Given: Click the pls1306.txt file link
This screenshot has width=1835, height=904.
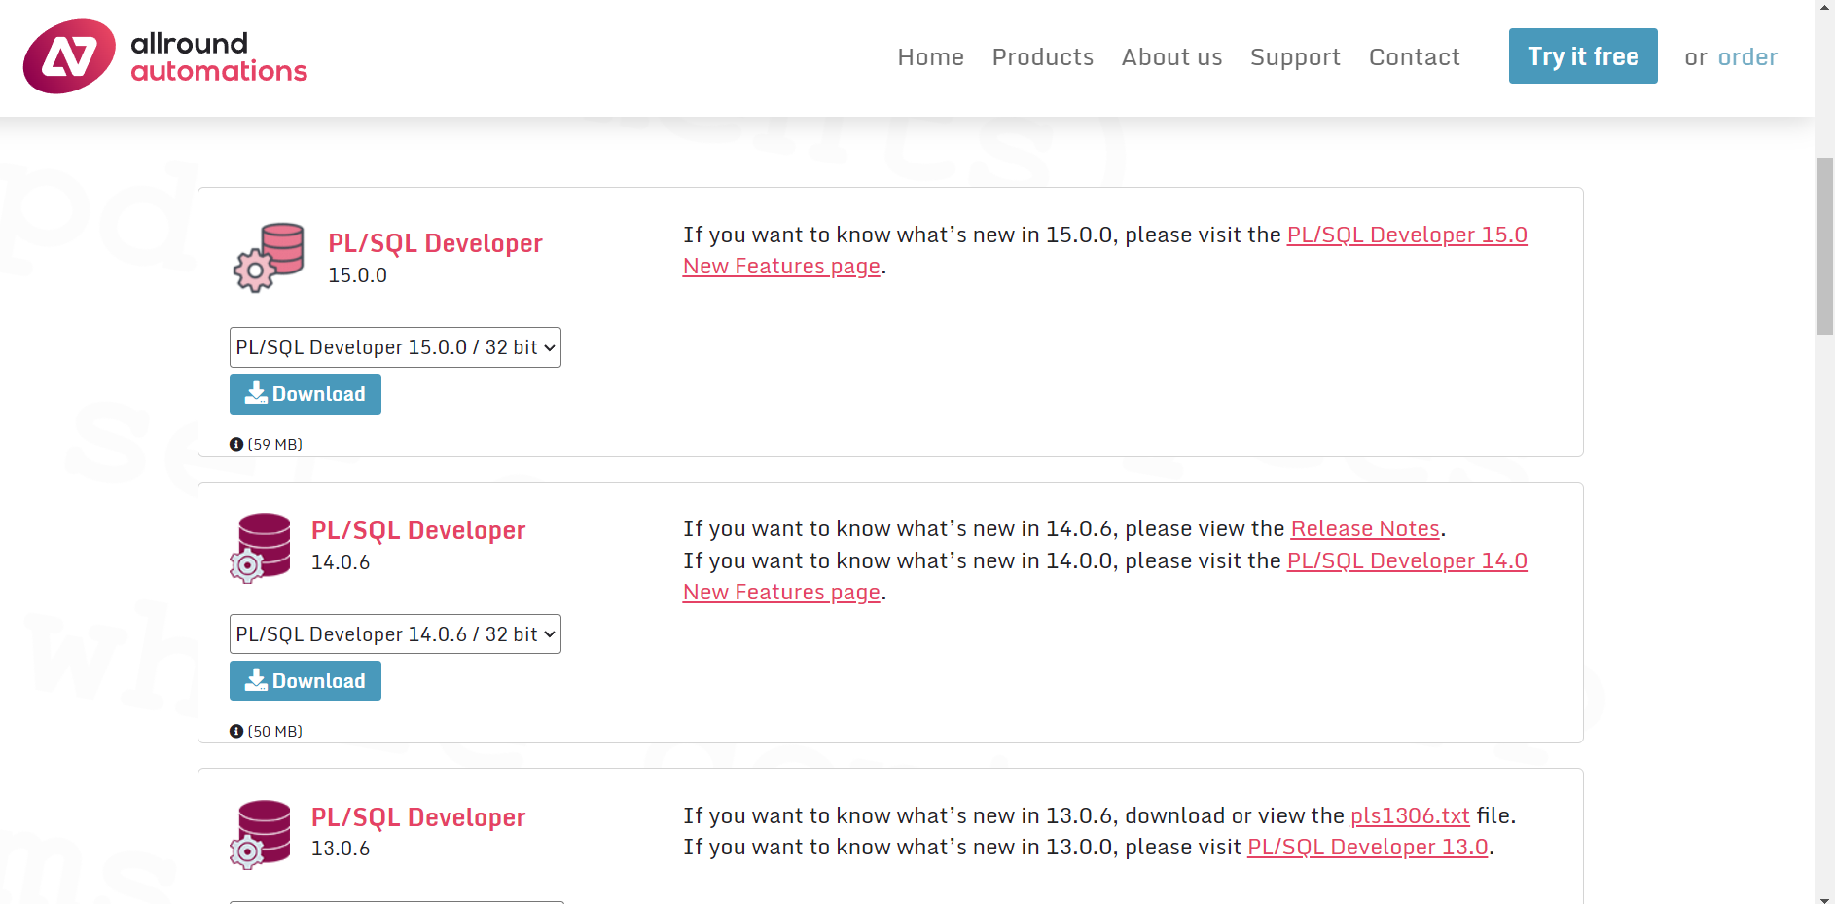Looking at the screenshot, I should click(x=1410, y=815).
